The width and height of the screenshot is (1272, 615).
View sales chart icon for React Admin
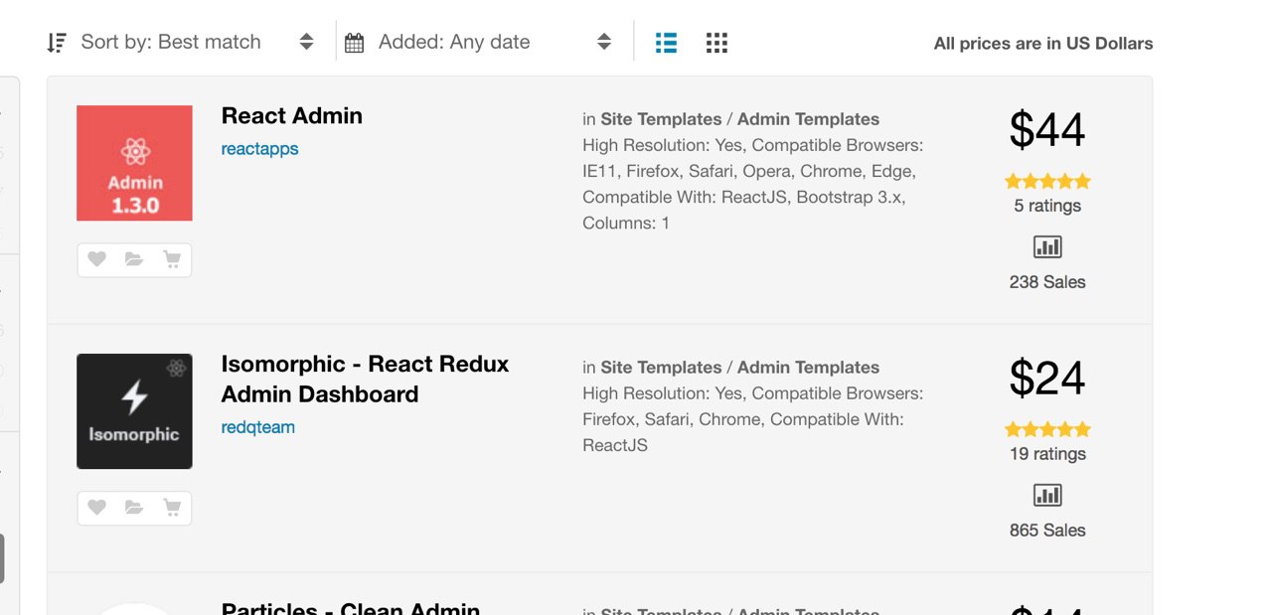(1047, 246)
